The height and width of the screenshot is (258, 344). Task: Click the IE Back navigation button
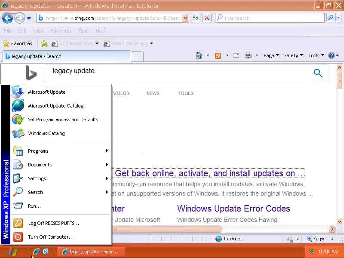(x=7, y=18)
